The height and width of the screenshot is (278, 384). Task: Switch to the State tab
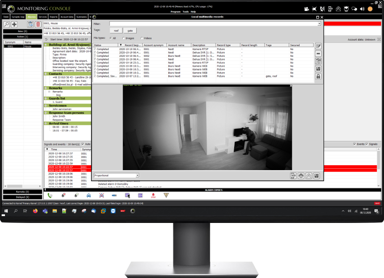pyautogui.click(x=6, y=17)
